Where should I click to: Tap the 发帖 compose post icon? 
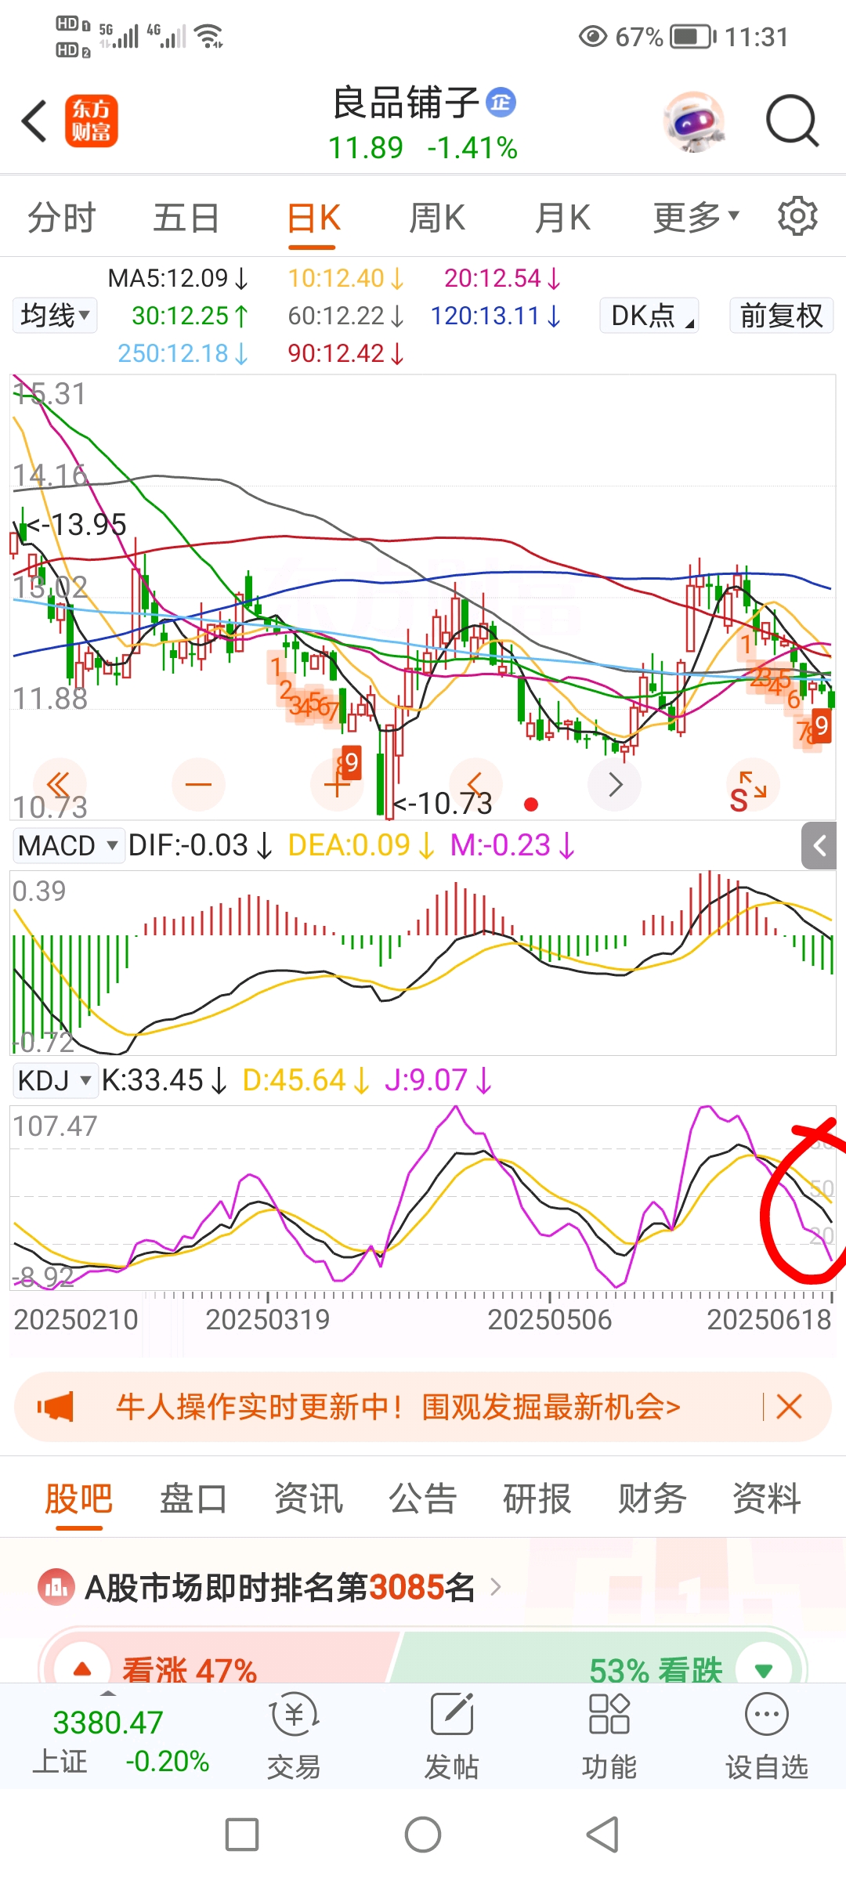tap(452, 1736)
